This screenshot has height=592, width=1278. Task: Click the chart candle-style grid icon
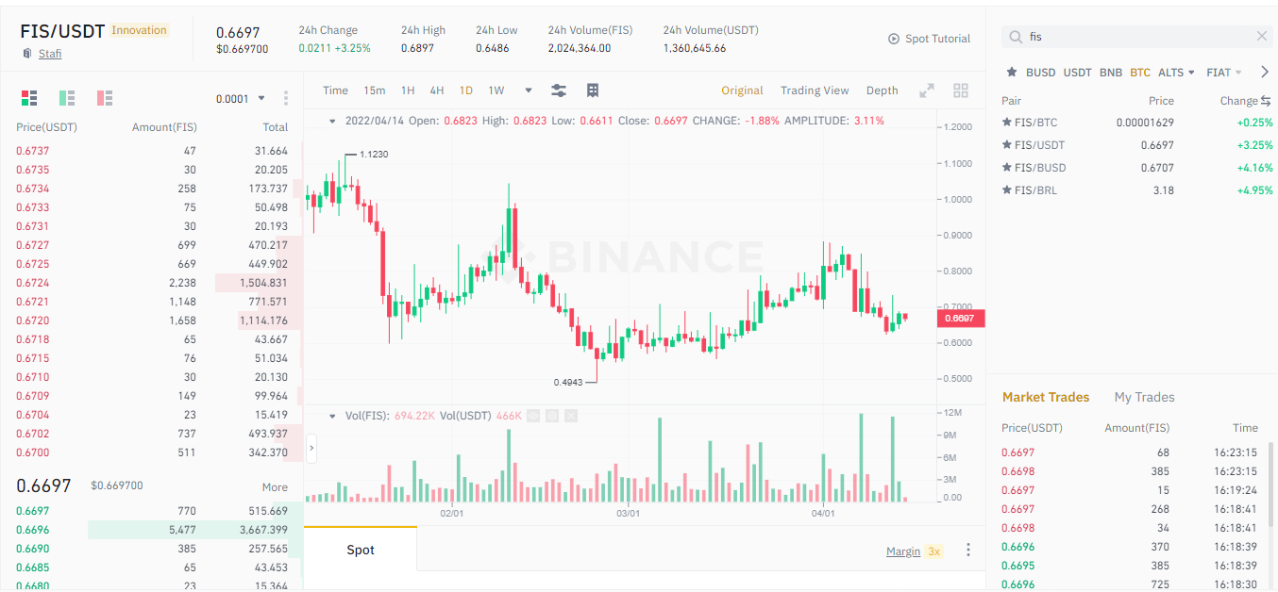coord(593,90)
